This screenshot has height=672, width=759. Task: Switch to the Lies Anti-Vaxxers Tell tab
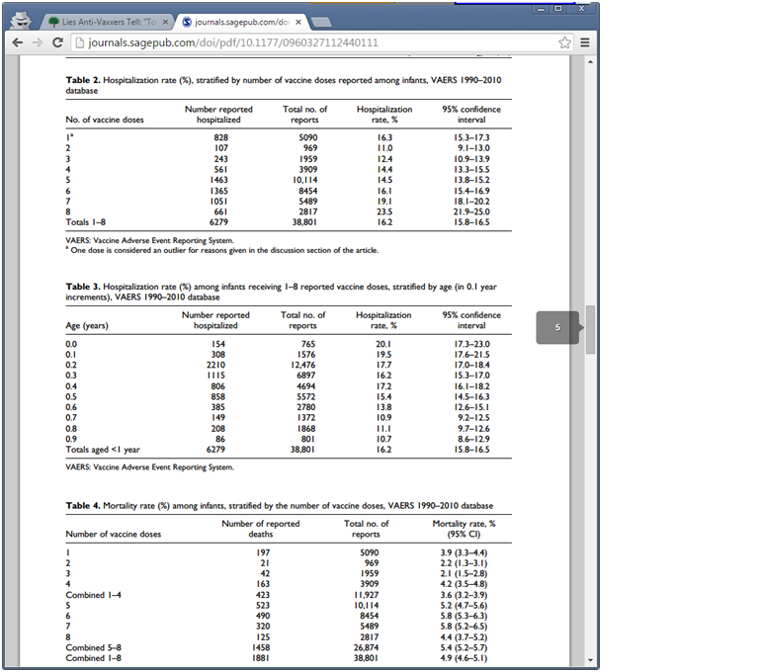coord(109,22)
